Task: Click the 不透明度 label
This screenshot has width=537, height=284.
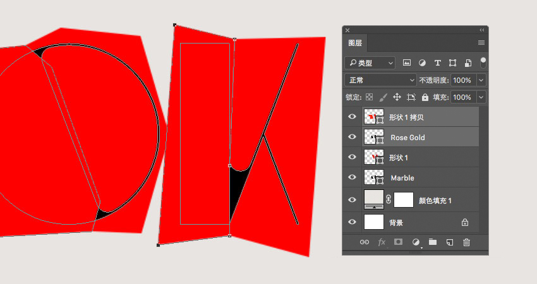Action: coord(434,80)
